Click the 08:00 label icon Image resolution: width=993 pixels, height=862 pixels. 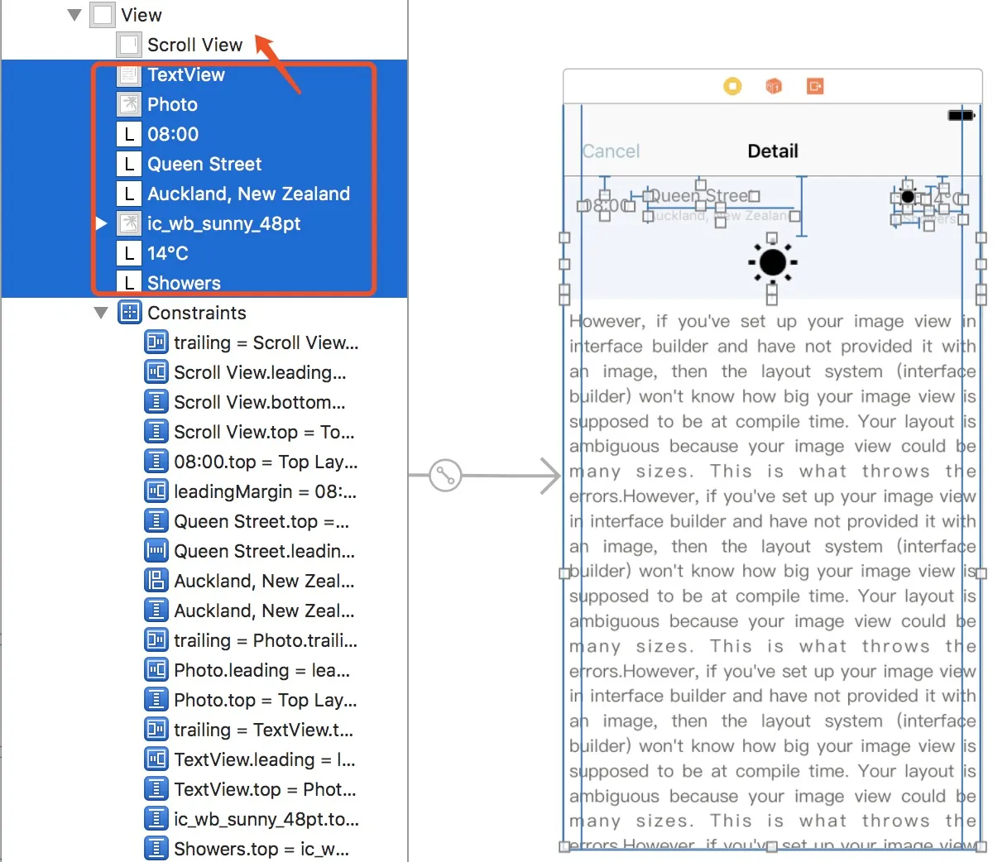[129, 134]
